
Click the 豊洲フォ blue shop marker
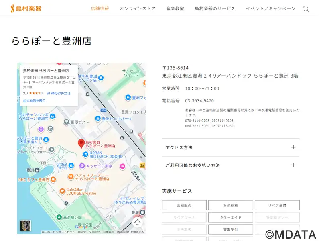coord(128,97)
